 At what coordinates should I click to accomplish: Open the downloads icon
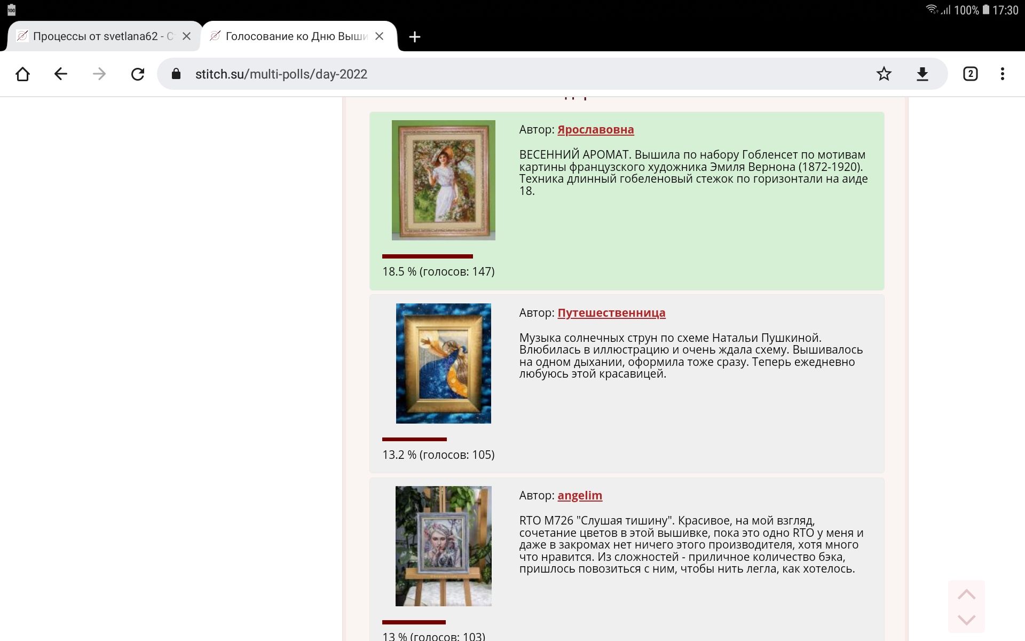(x=922, y=74)
